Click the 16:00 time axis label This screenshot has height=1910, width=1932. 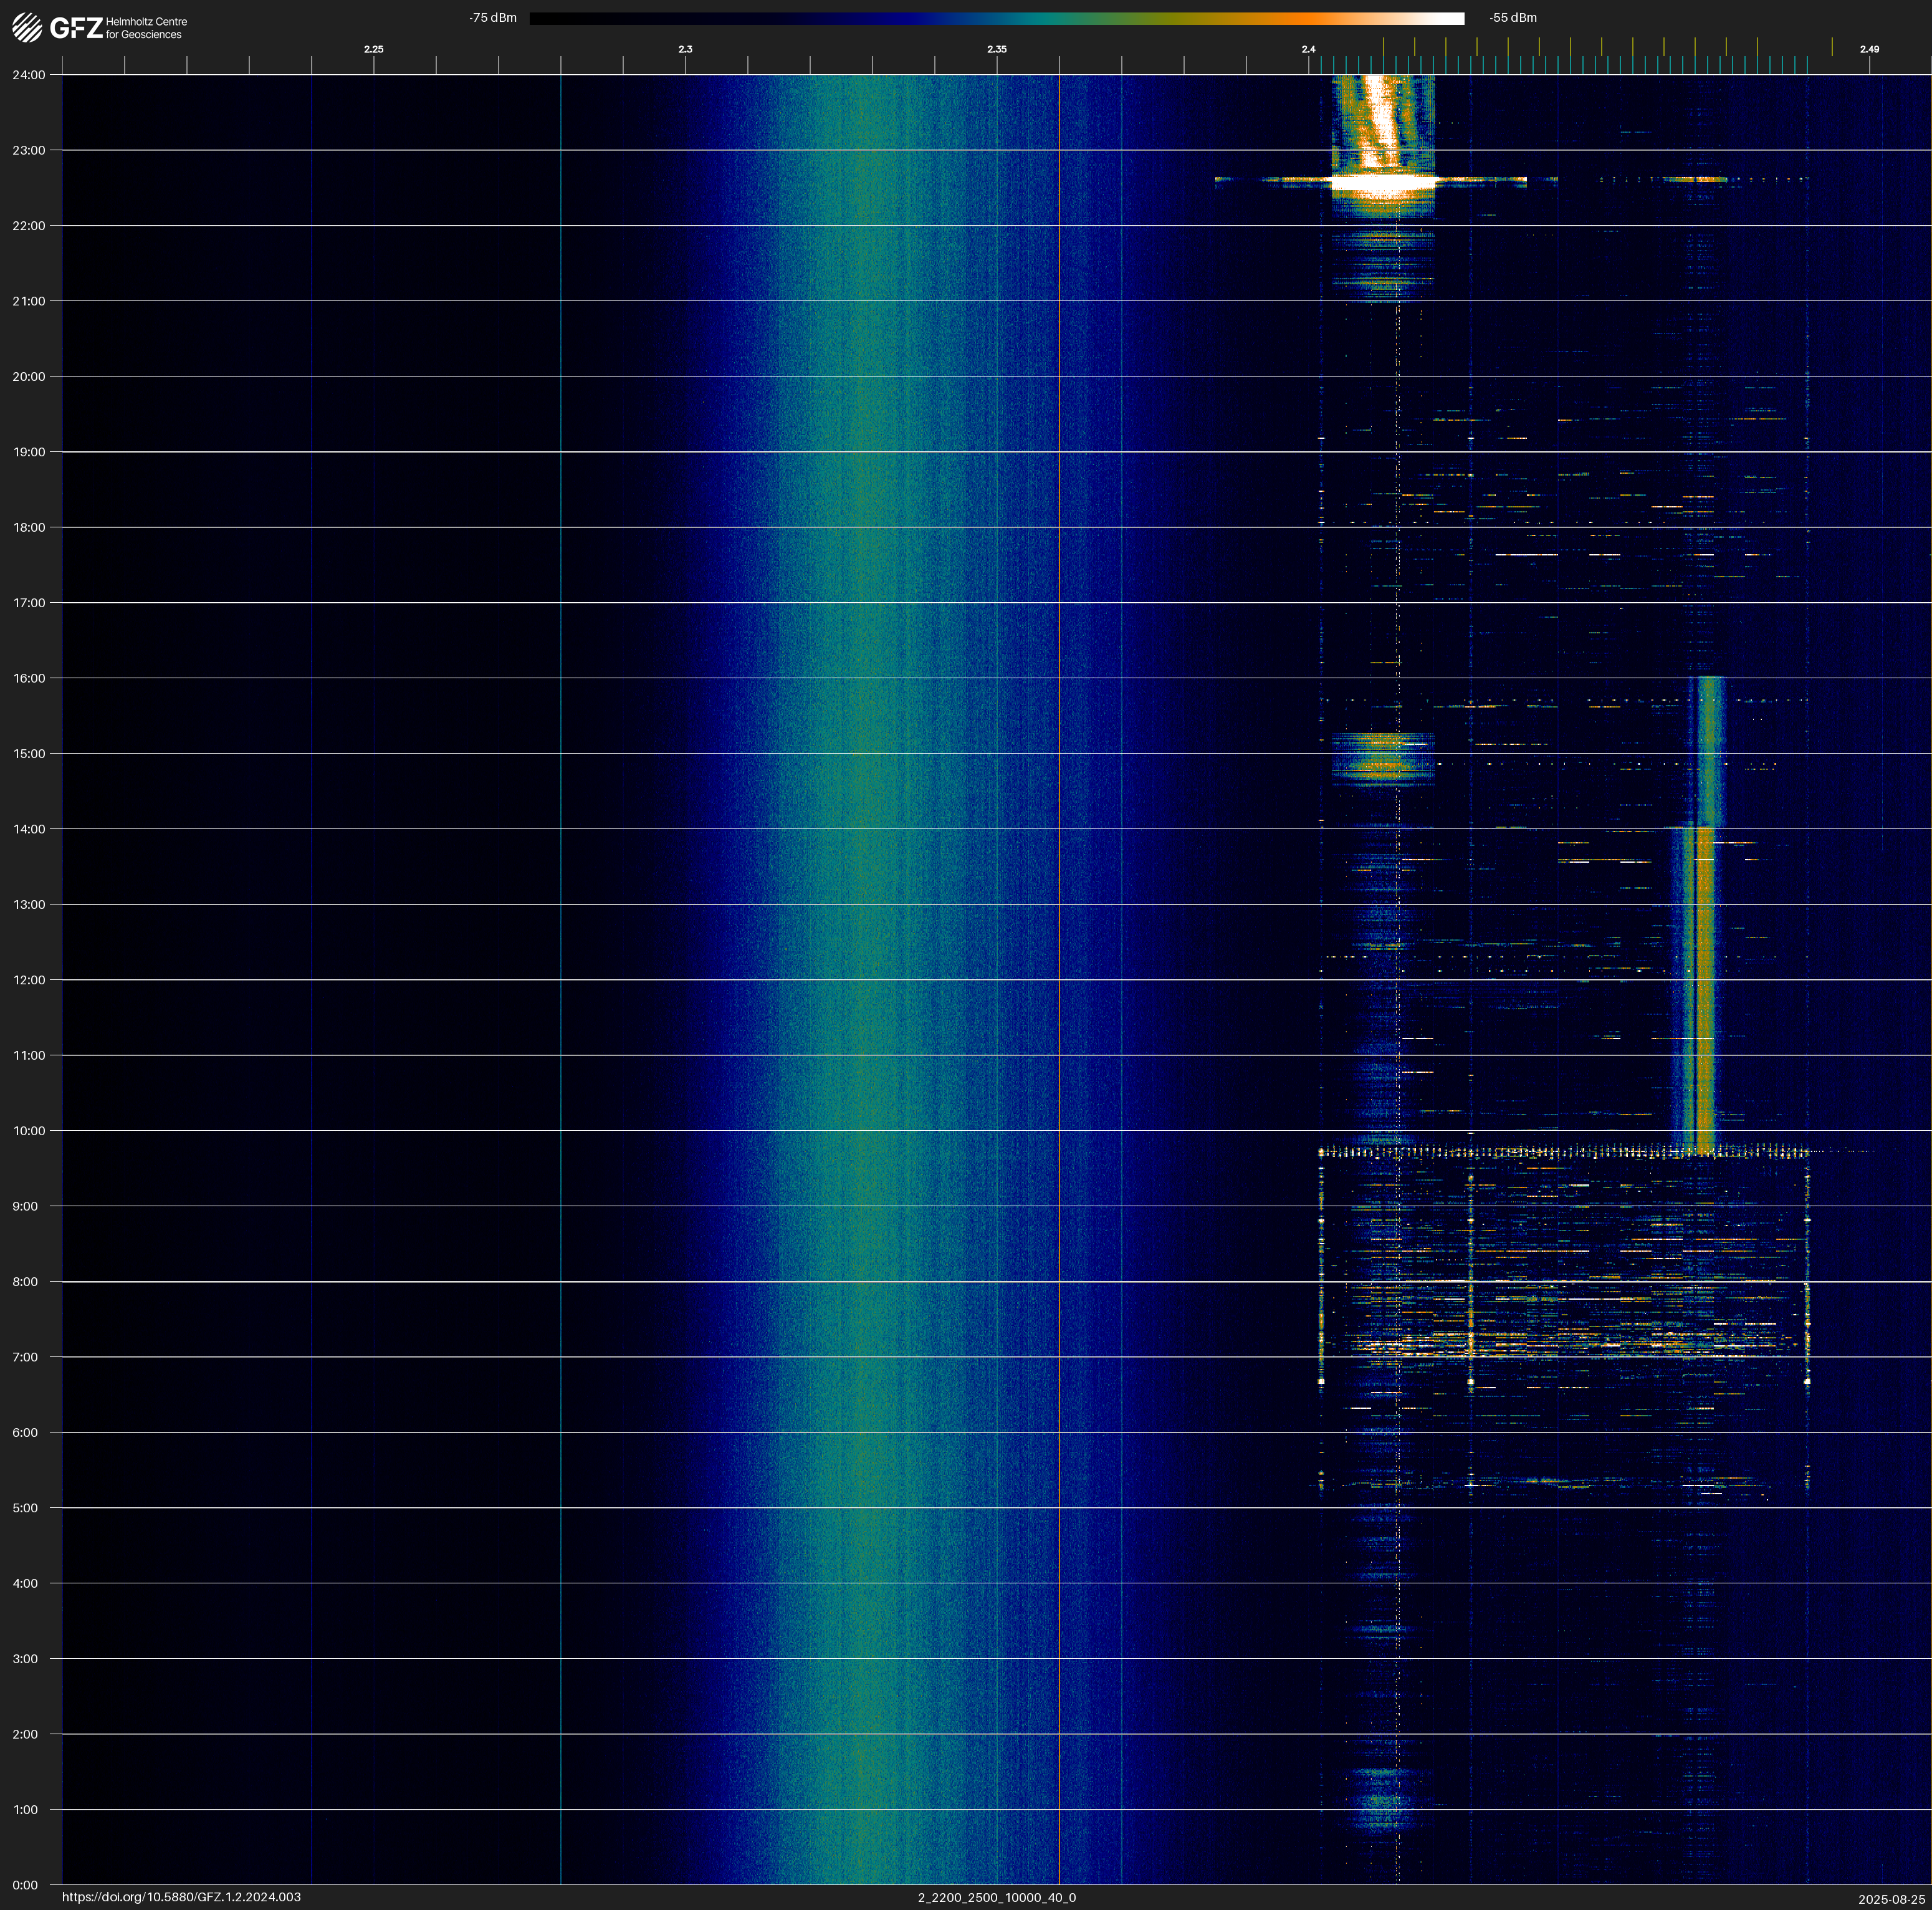click(29, 678)
